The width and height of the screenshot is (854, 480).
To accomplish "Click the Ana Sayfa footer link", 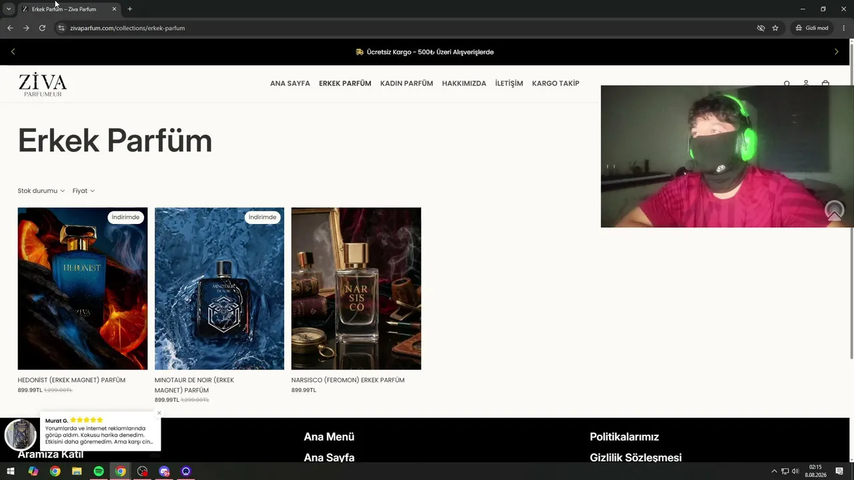I will (329, 457).
